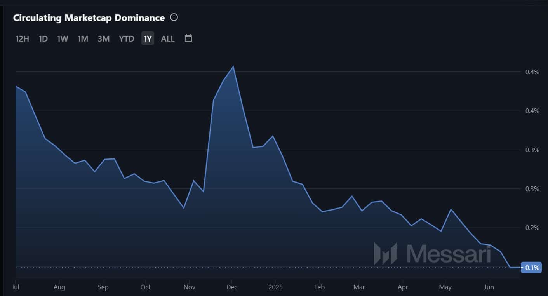Open the calendar date range picker
The width and height of the screenshot is (548, 296).
(188, 38)
